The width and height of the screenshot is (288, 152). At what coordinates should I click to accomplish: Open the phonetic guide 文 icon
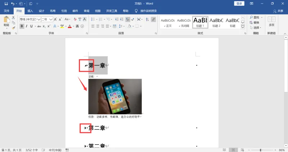click(80, 19)
